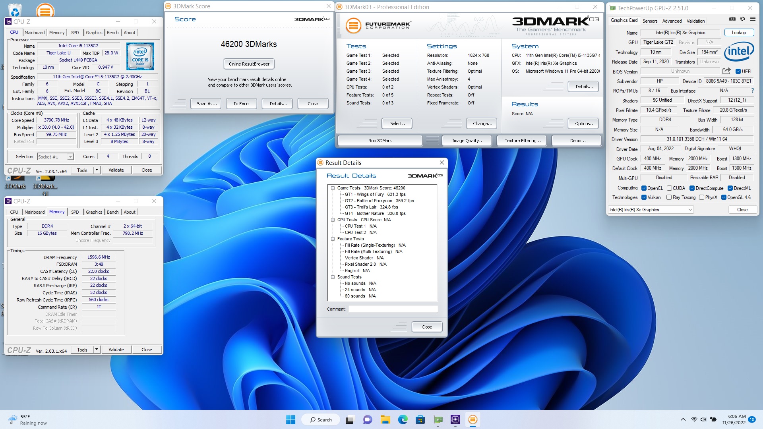Click the Bus Interface question mark
Viewport: 763px width, 429px height.
[x=753, y=91]
